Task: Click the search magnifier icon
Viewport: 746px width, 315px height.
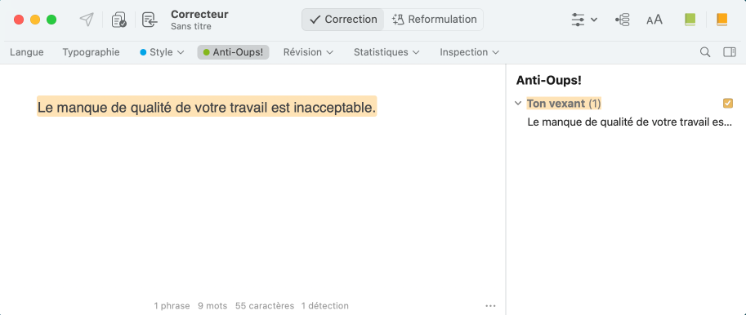Action: tap(705, 52)
